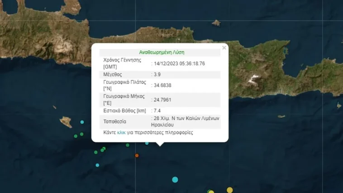Click the small Dia island north of Crete
Viewport: 343px width, 193px height.
click(216, 23)
